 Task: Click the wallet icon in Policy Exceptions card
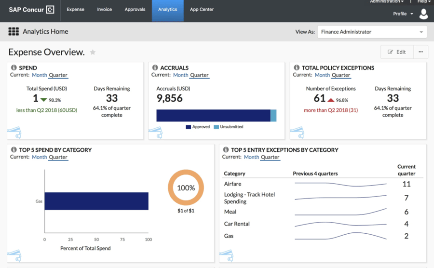tap(297, 133)
